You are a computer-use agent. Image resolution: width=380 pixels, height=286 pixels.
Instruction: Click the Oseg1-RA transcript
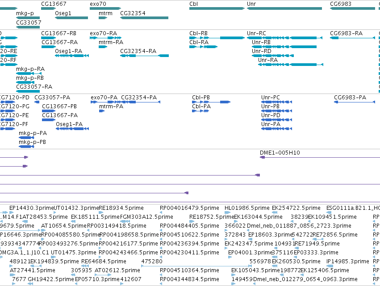72,56
